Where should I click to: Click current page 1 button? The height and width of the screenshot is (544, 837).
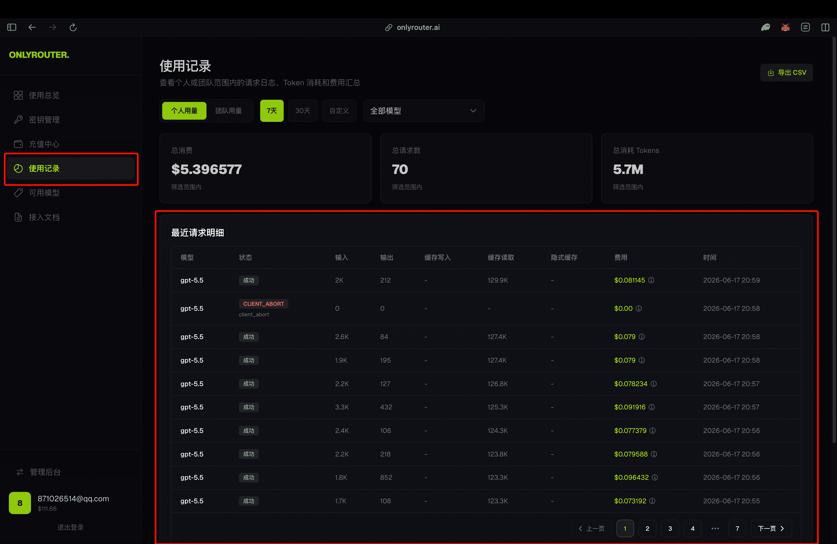pos(625,528)
